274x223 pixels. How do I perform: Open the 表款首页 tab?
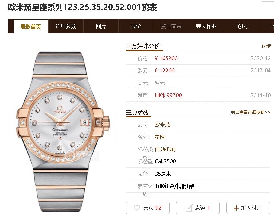[31, 26]
